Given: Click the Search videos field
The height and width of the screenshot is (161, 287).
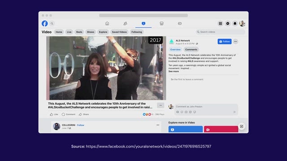Looking at the screenshot, I should (x=220, y=32).
